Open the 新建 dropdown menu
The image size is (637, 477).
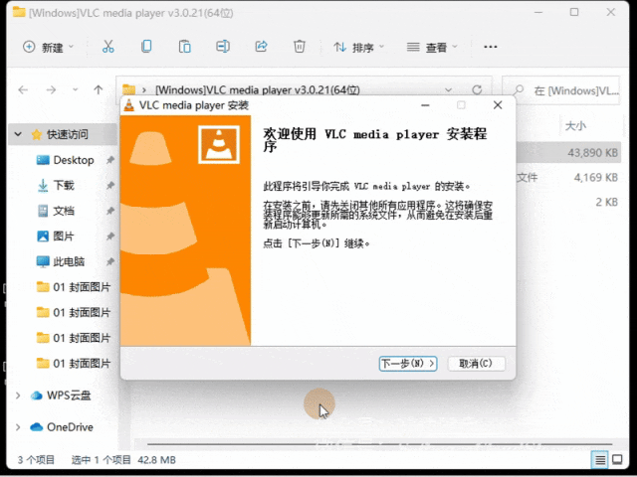click(47, 47)
